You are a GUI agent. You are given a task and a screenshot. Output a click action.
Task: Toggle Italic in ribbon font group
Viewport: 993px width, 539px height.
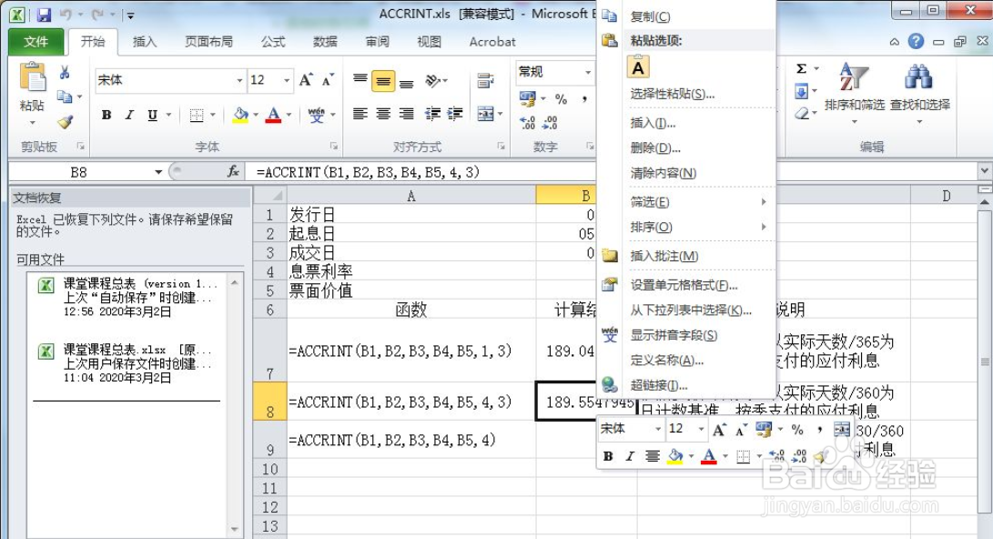[x=129, y=116]
